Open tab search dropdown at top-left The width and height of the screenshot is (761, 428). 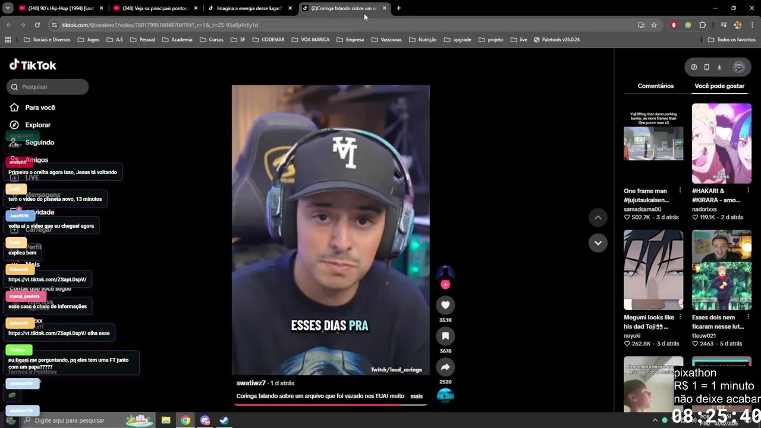coord(8,8)
